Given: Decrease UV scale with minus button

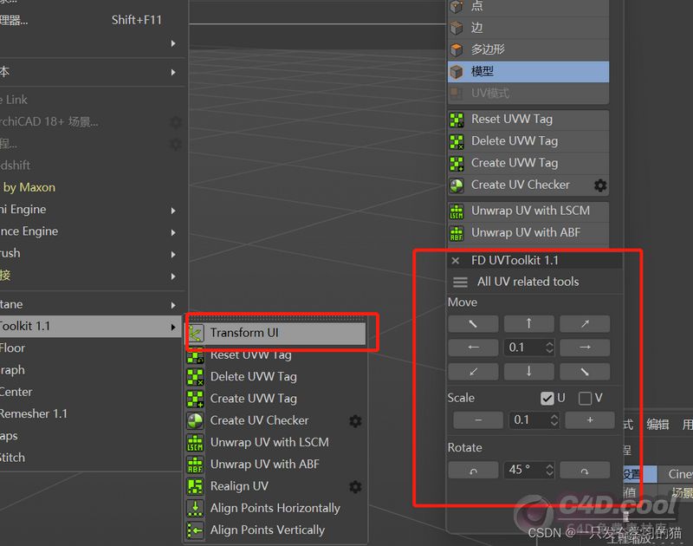Looking at the screenshot, I should pyautogui.click(x=478, y=420).
